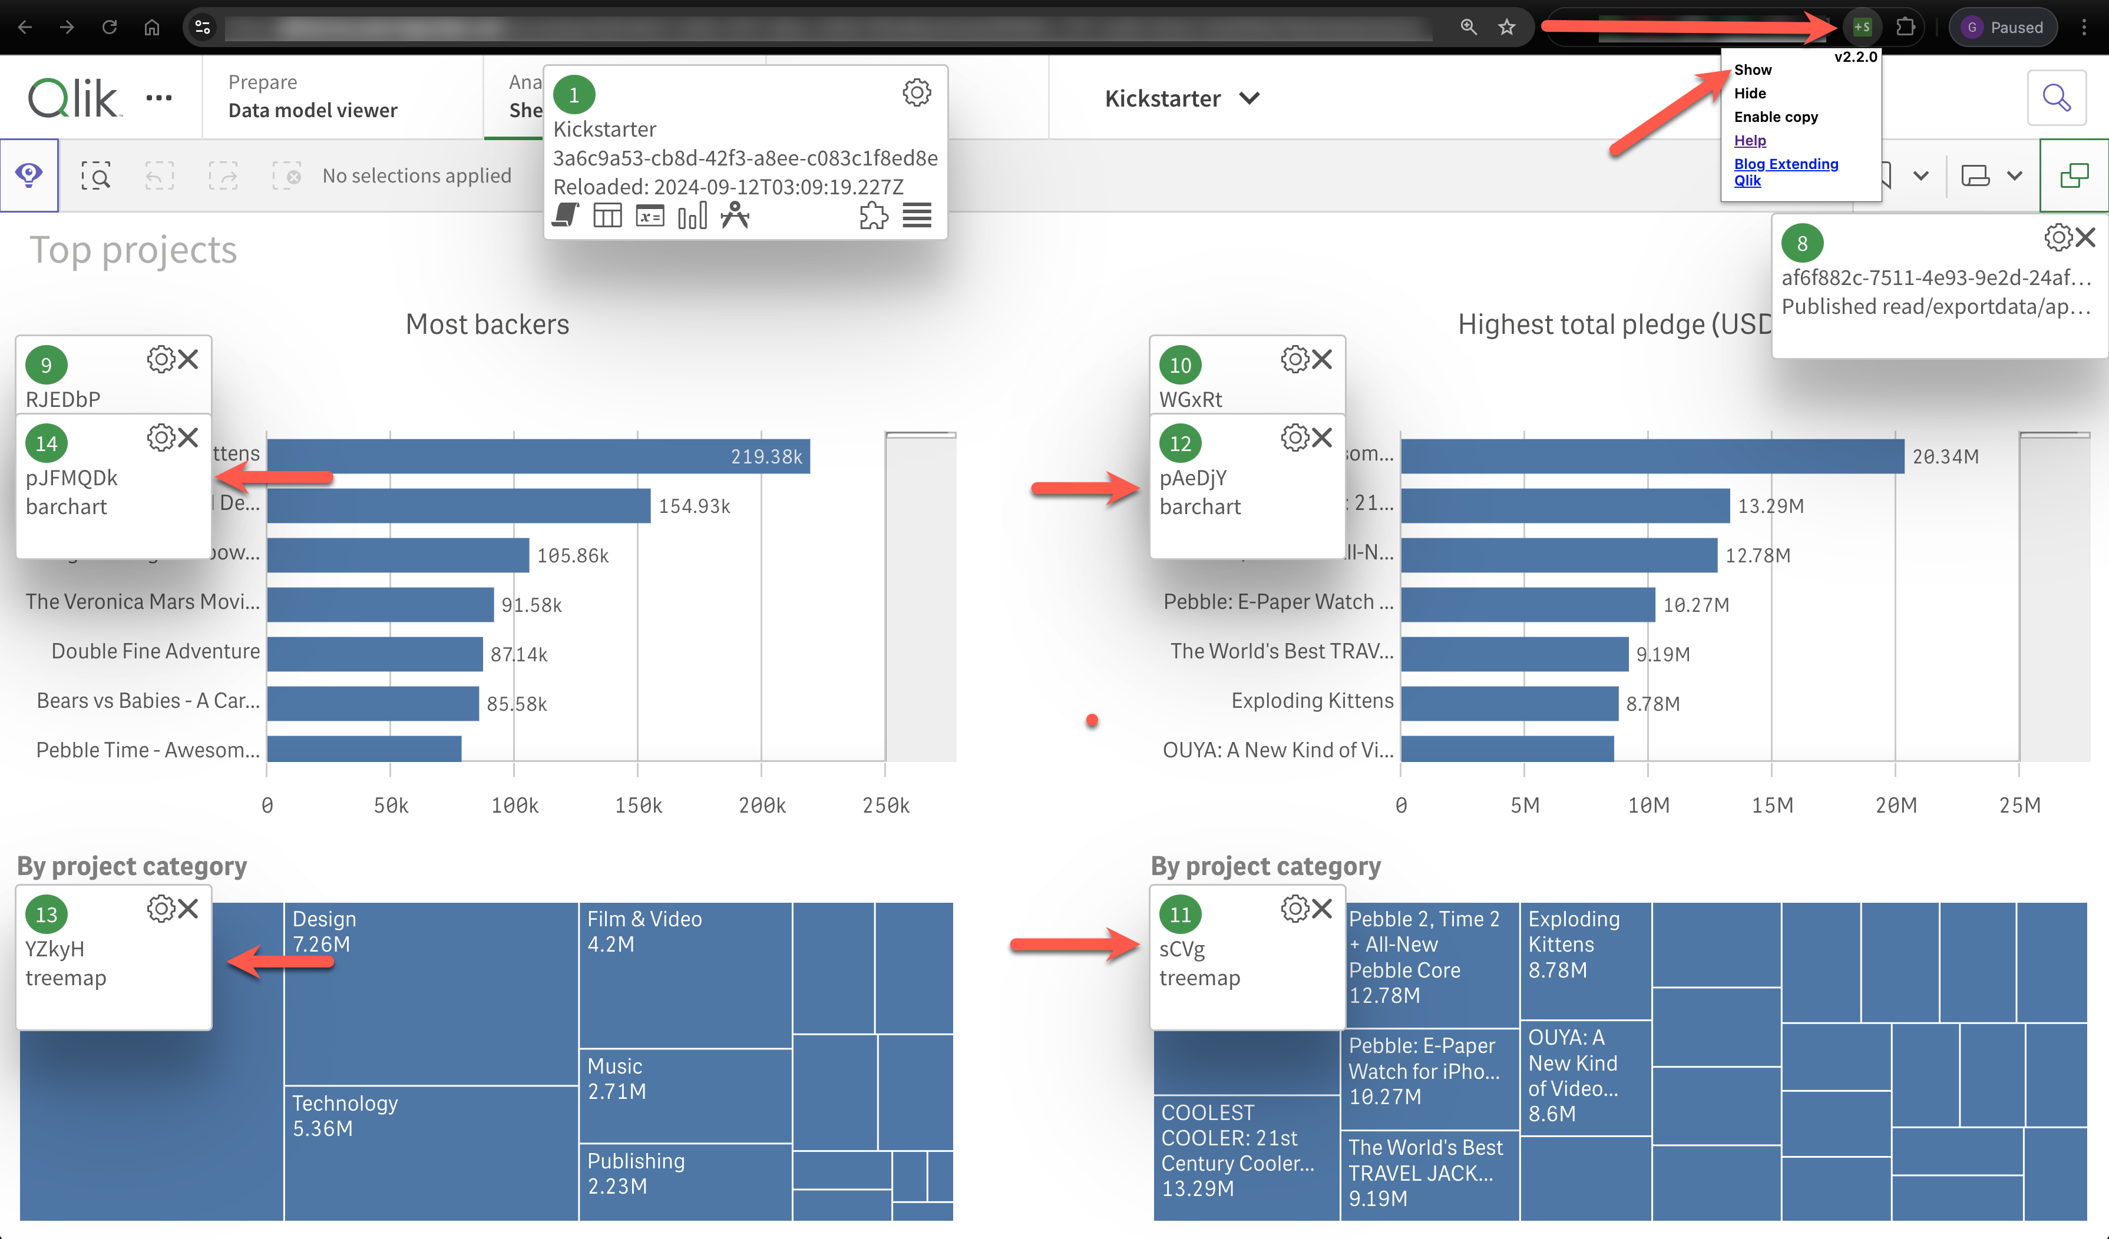The image size is (2109, 1239).
Task: Open the Prepare Data model viewer tab
Action: (x=312, y=97)
